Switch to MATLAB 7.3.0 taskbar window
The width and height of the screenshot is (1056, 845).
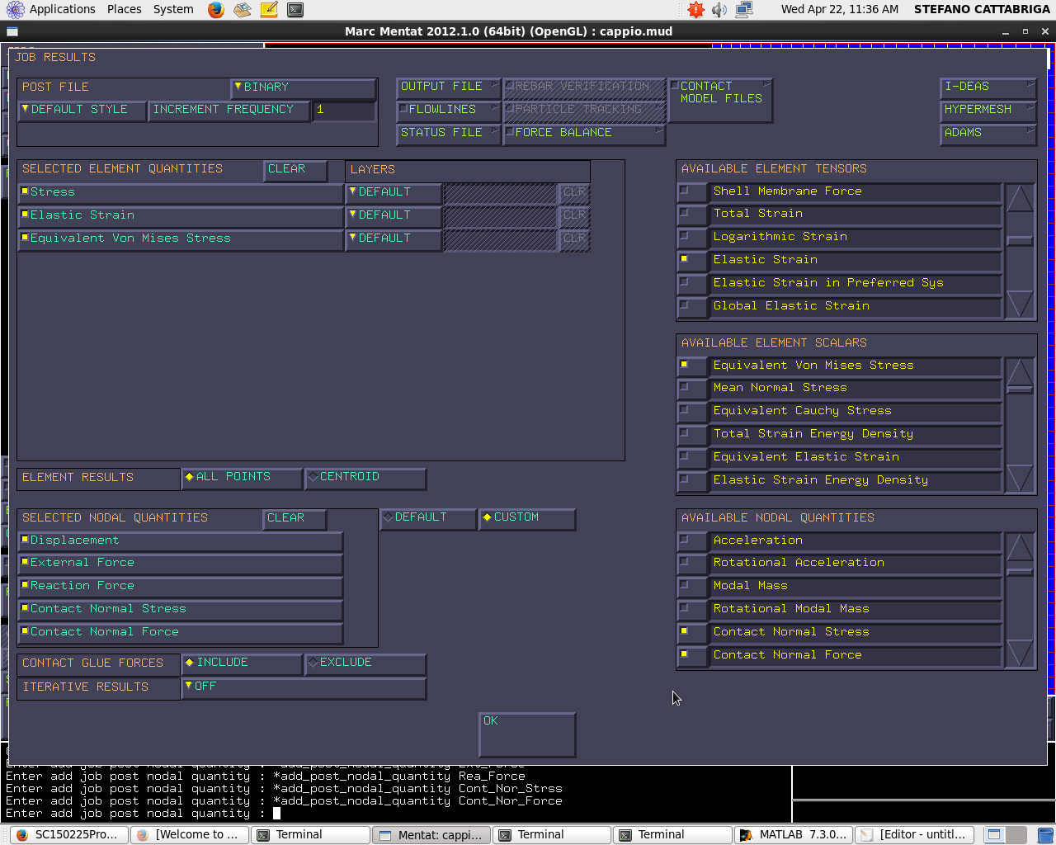[x=793, y=835]
